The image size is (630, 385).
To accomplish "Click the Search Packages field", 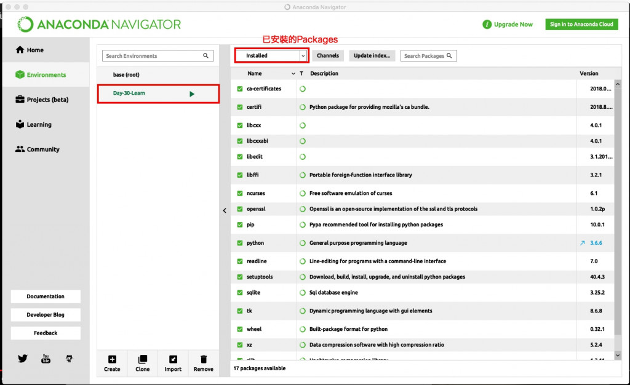I will pos(428,56).
